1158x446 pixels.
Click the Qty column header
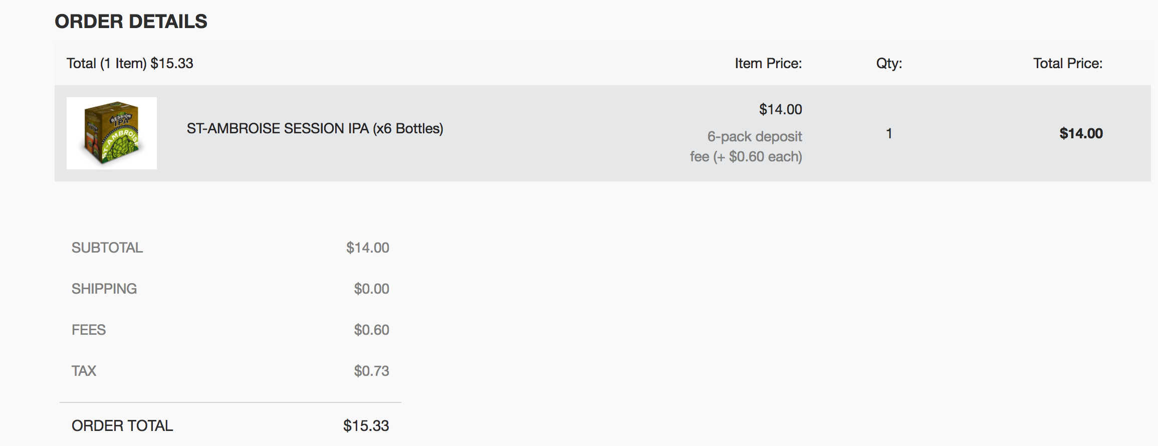click(x=889, y=64)
